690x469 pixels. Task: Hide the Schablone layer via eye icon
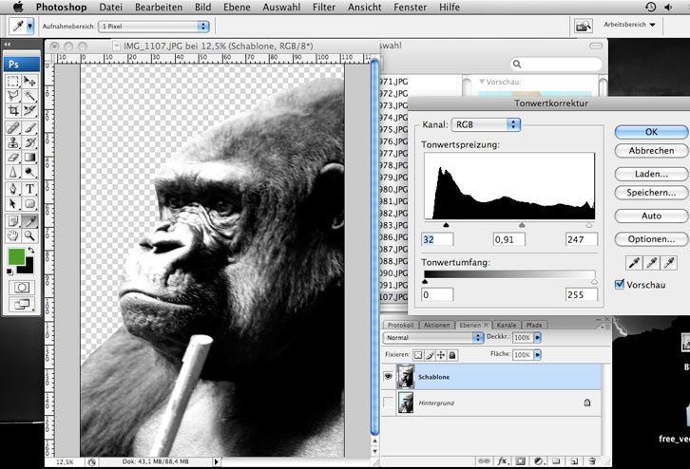tap(387, 376)
